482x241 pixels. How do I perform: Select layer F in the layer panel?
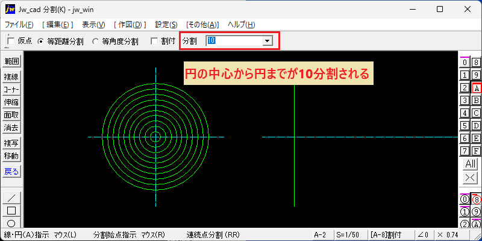[x=476, y=151]
